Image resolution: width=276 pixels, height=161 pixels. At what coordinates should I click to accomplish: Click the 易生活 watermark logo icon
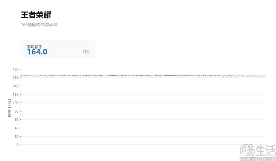point(247,150)
